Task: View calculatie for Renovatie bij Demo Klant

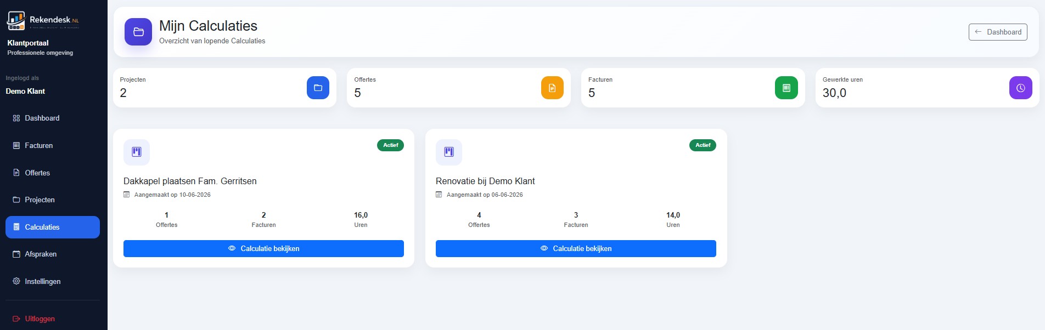Action: pyautogui.click(x=576, y=248)
